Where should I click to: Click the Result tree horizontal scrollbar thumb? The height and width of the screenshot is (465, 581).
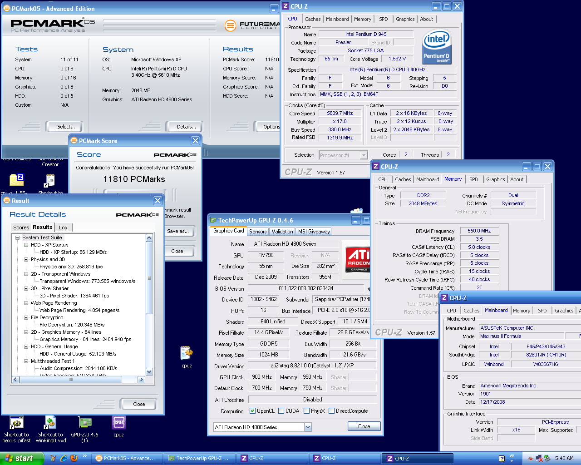point(71,380)
